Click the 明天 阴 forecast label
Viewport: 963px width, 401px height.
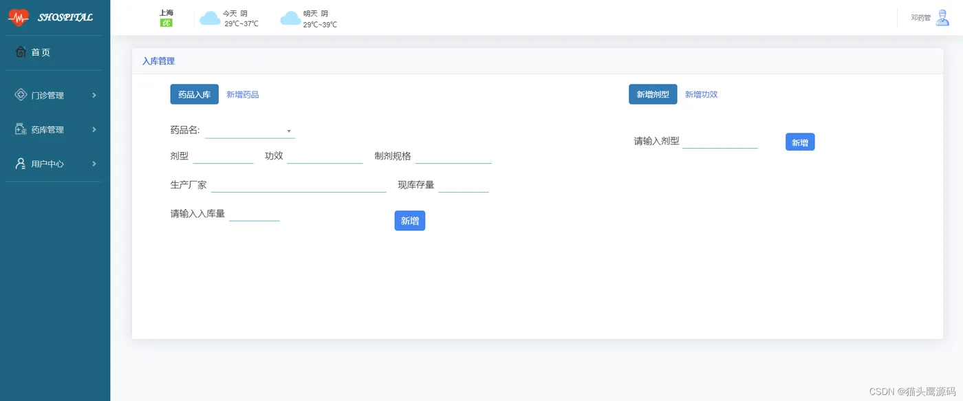tap(316, 14)
